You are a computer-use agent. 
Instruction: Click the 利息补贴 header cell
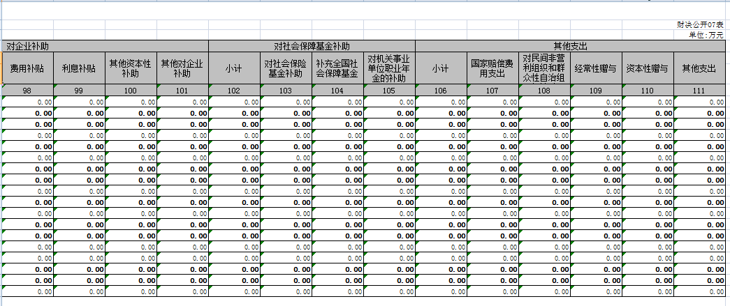(79, 68)
